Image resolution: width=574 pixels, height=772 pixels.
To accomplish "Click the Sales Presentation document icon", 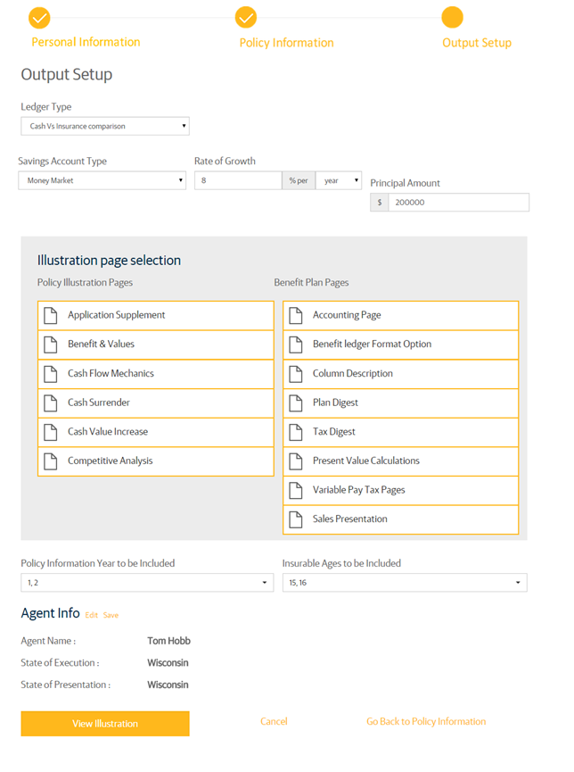I will 296,519.
